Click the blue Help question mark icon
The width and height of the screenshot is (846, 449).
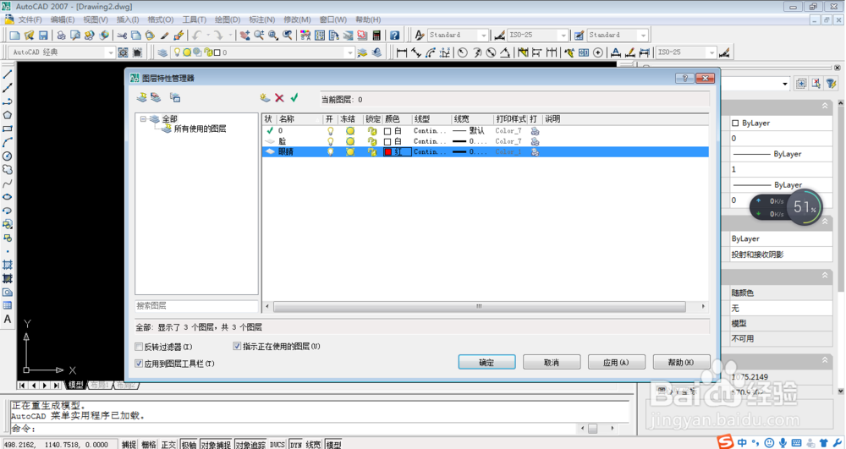click(395, 35)
